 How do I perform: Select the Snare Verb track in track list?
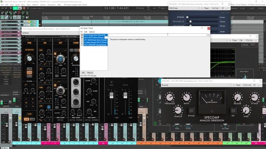[10, 36]
